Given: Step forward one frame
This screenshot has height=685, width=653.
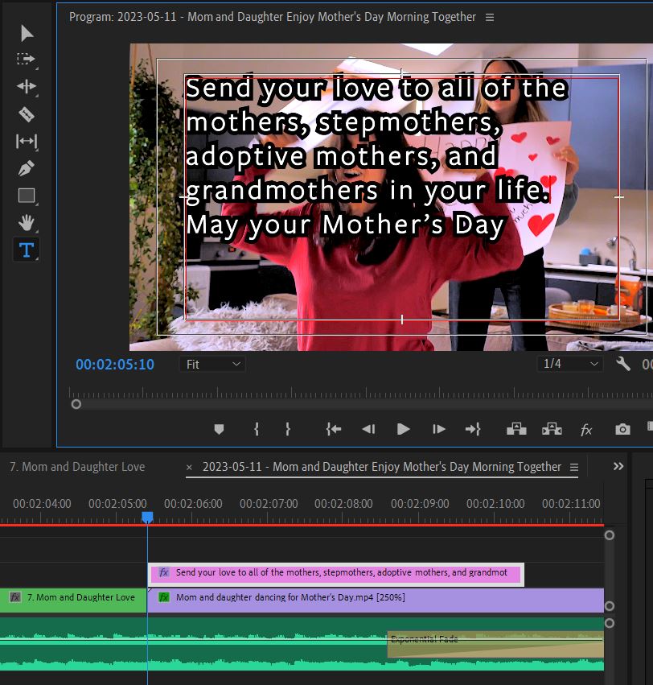Looking at the screenshot, I should pyautogui.click(x=438, y=430).
